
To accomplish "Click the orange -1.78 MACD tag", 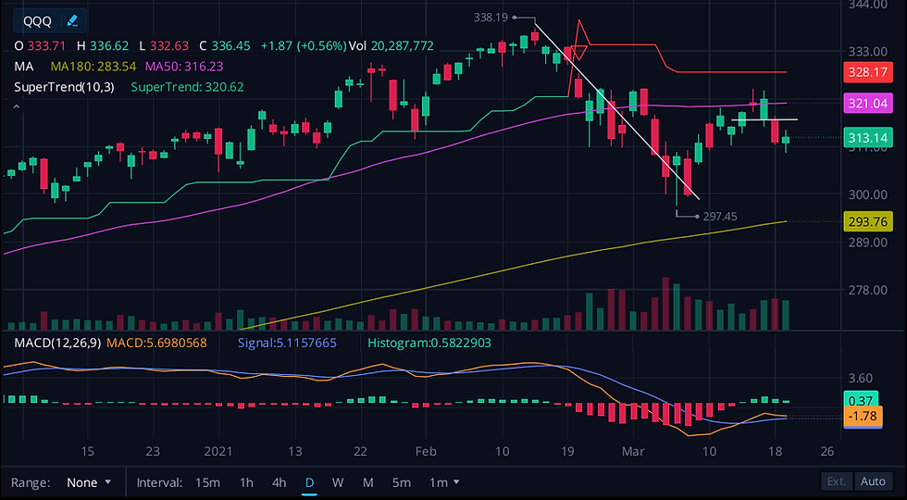I will (863, 417).
